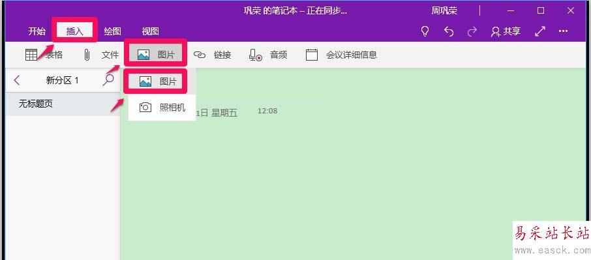This screenshot has width=591, height=260.
Task: Switch to the 开始 tab
Action: click(37, 31)
